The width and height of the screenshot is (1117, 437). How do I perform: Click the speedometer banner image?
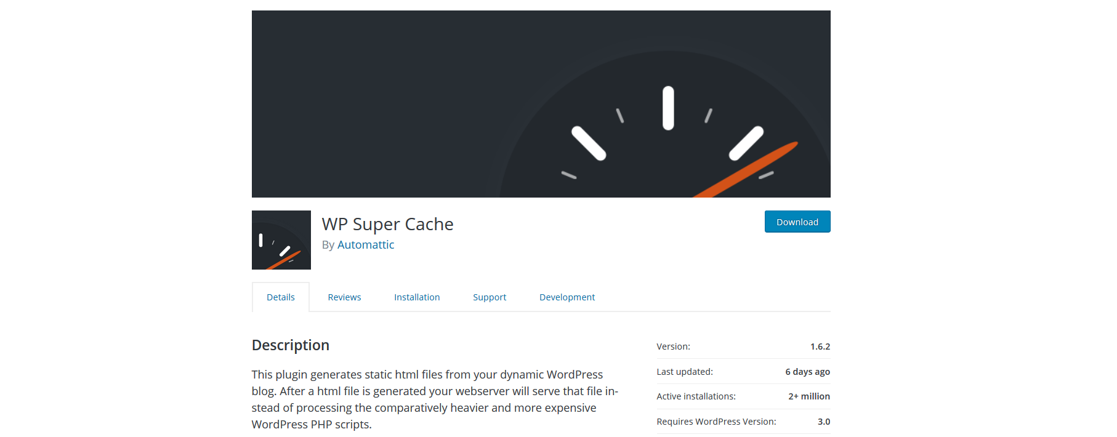(541, 104)
